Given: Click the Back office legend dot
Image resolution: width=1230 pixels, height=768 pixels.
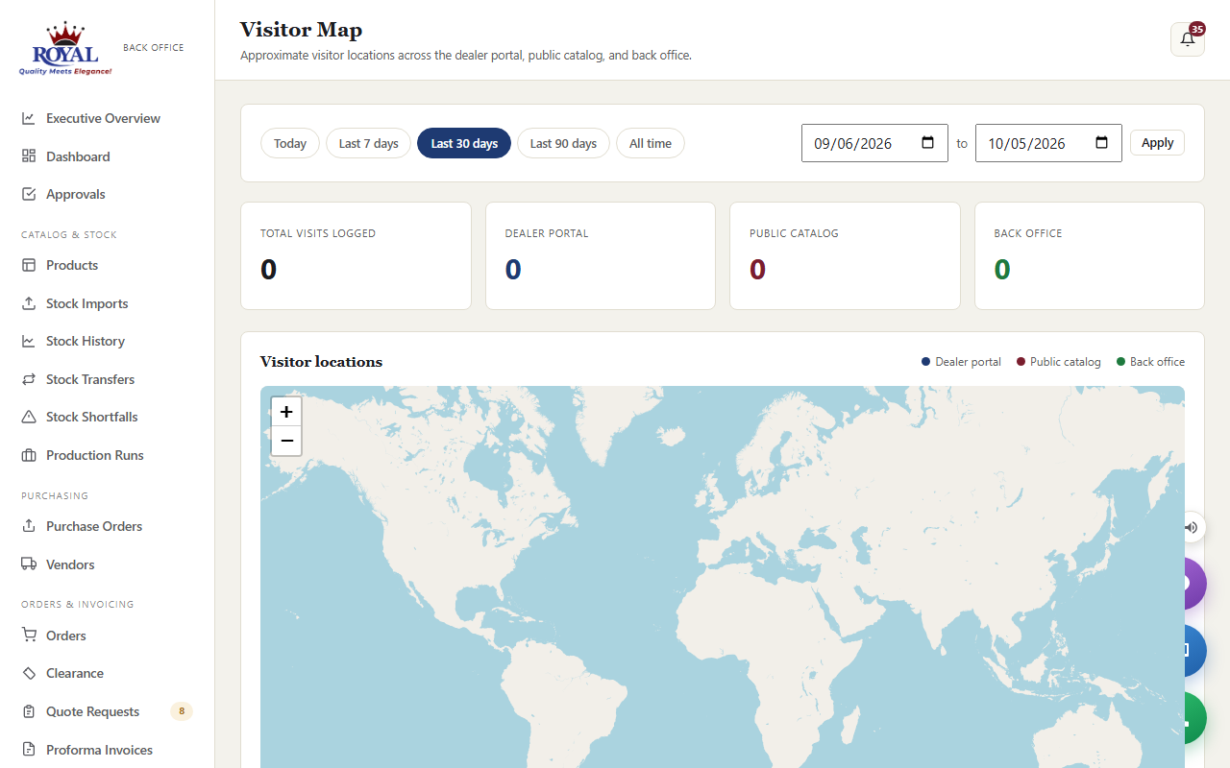Looking at the screenshot, I should [1120, 362].
